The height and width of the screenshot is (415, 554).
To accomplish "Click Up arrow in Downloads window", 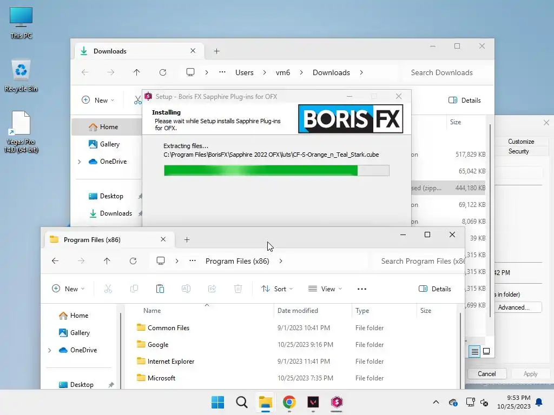I will 137,72.
